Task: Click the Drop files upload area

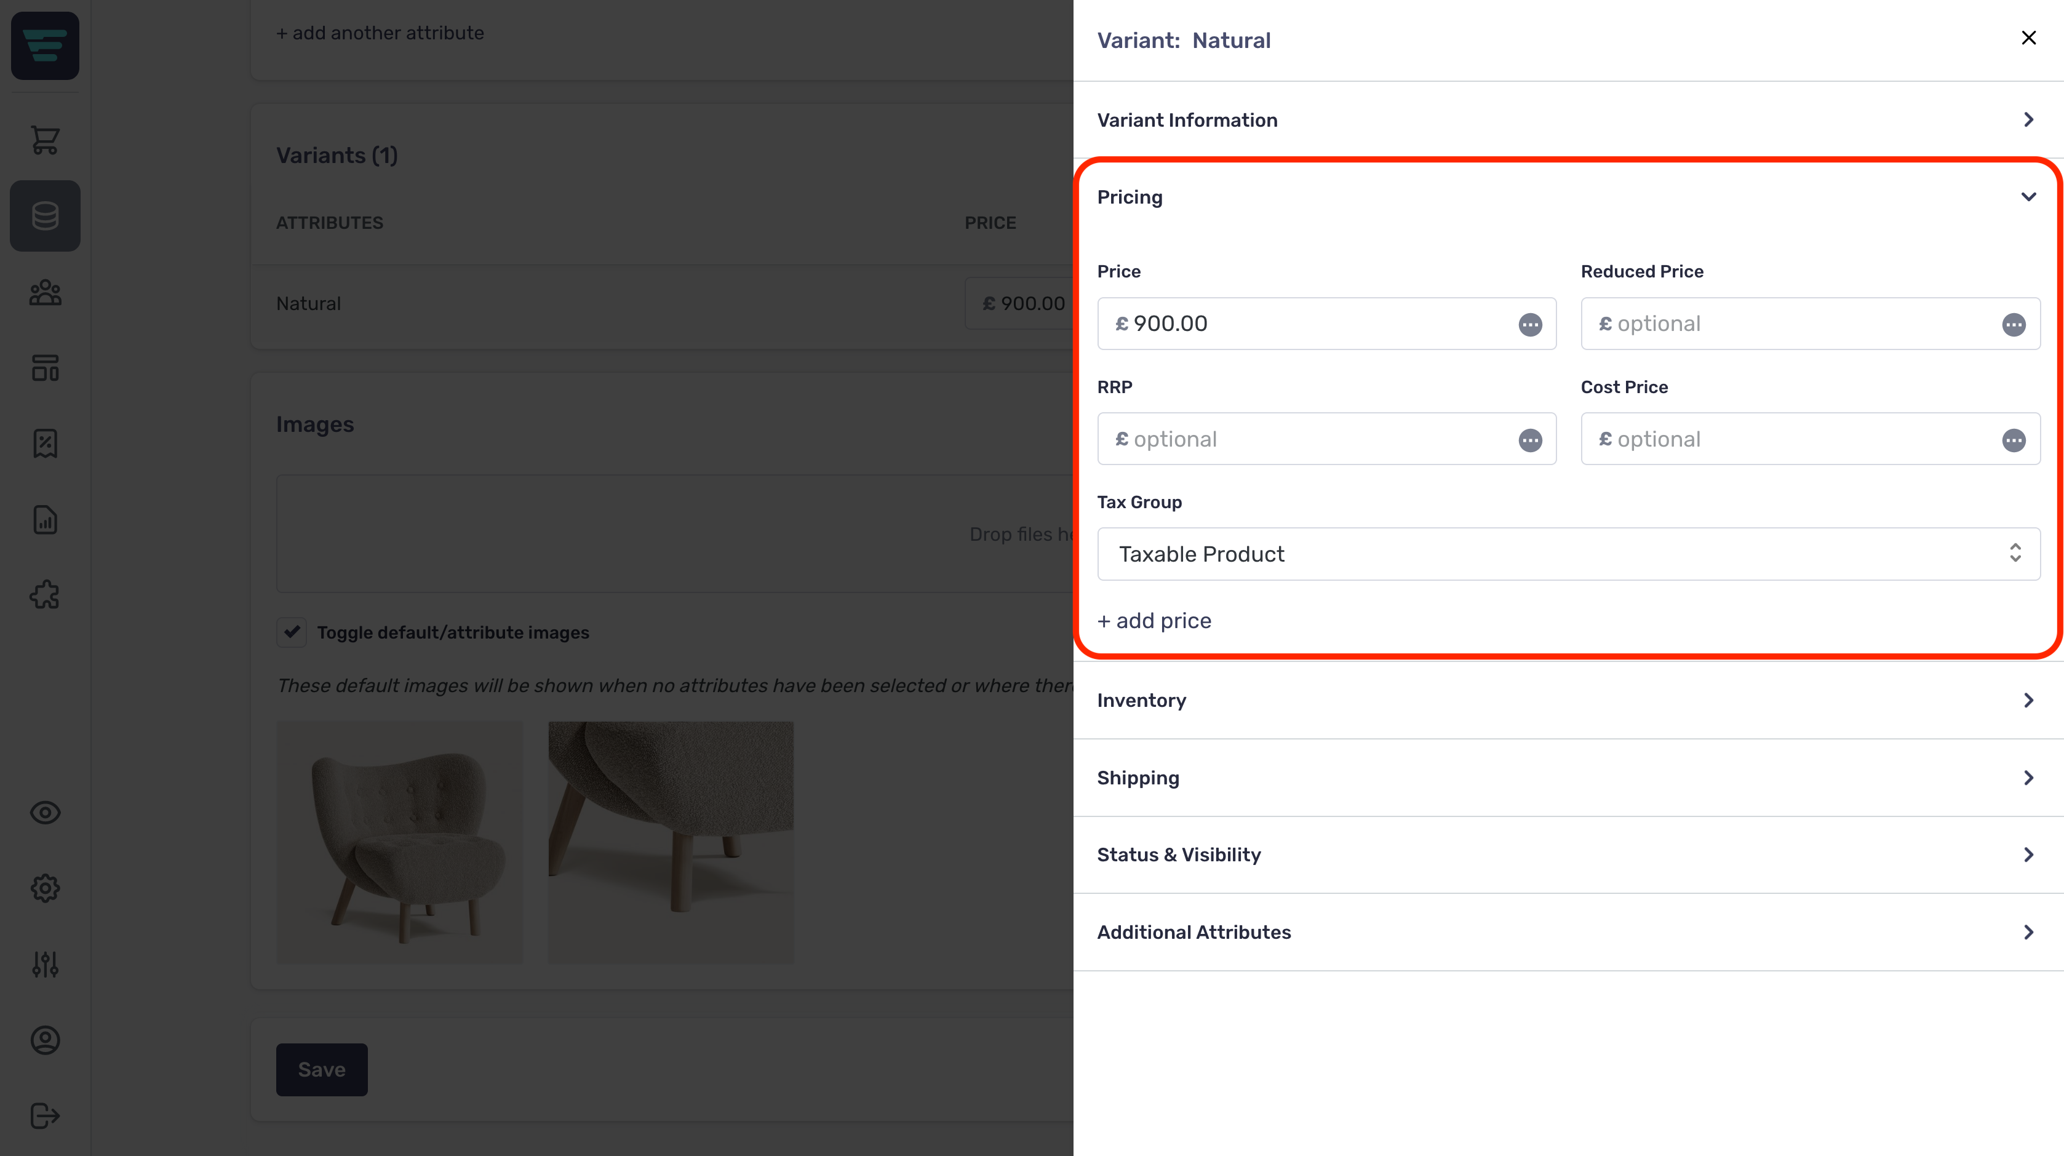Action: (675, 533)
